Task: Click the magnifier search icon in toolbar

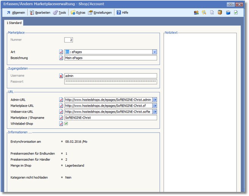Action: click(204, 13)
